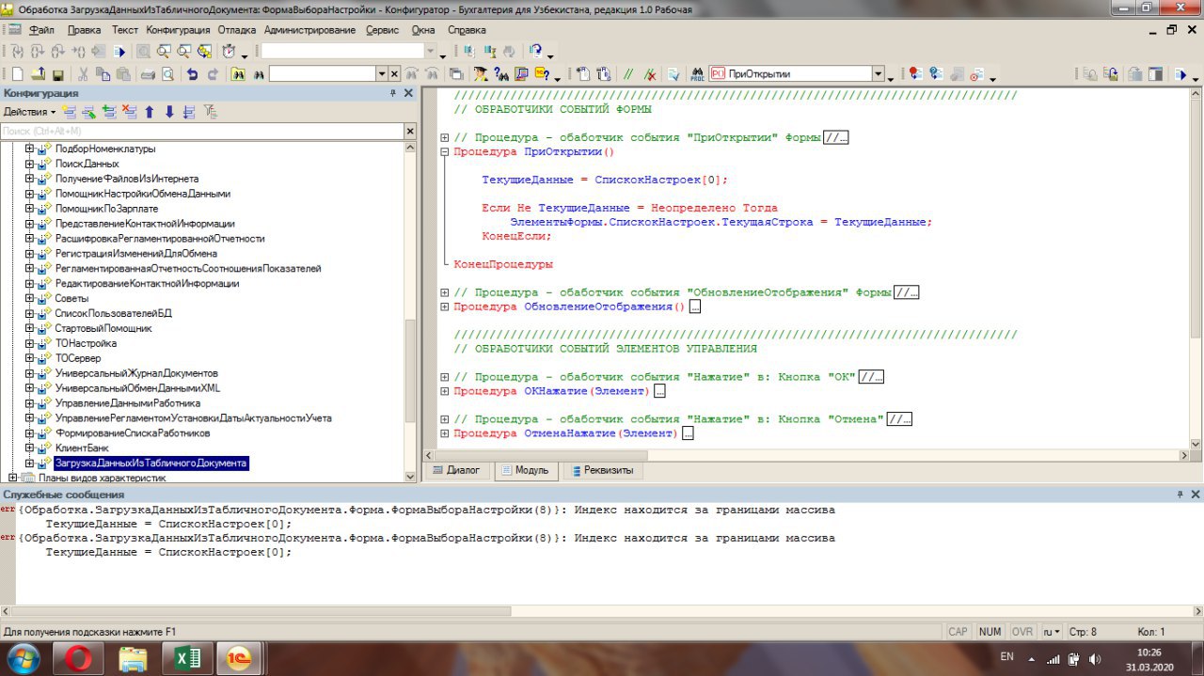Viewport: 1204px width, 676px height.
Task: Expand the ОКНажатие procedure block
Action: point(445,391)
